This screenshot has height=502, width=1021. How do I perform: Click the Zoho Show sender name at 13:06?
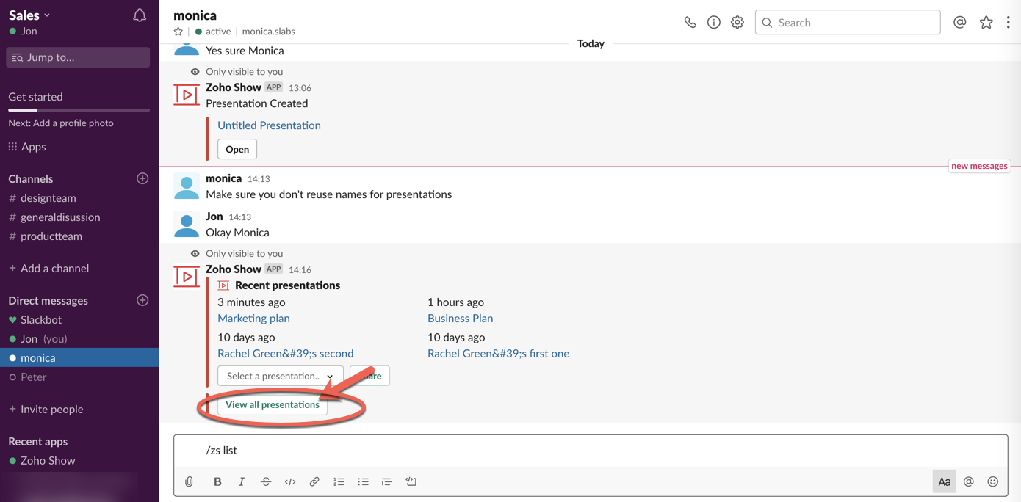tap(234, 87)
